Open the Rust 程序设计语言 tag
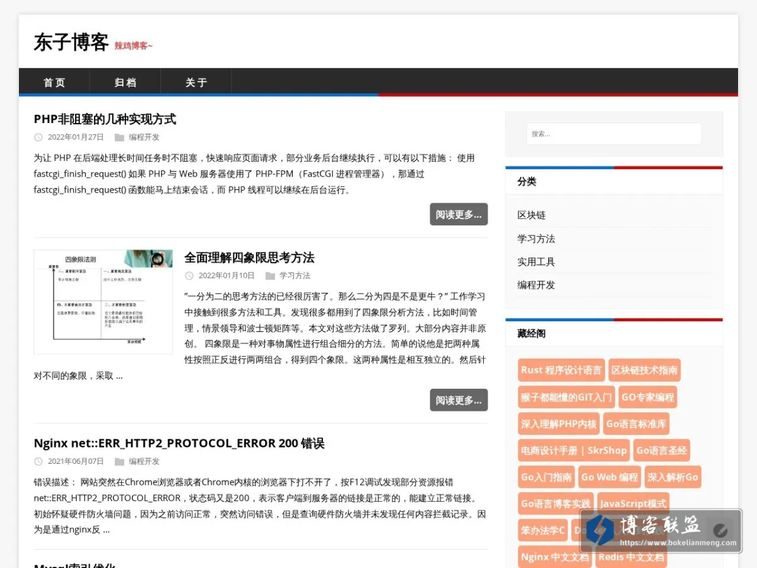 click(x=561, y=370)
